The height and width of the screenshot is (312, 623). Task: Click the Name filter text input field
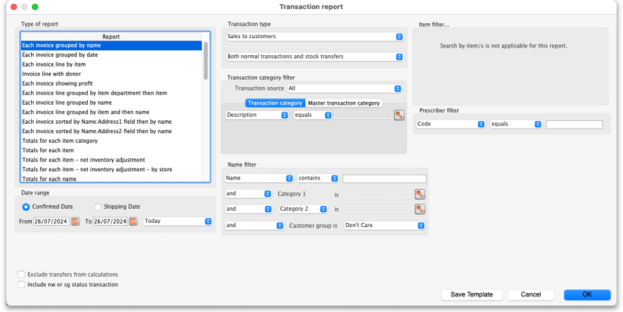pyautogui.click(x=384, y=179)
